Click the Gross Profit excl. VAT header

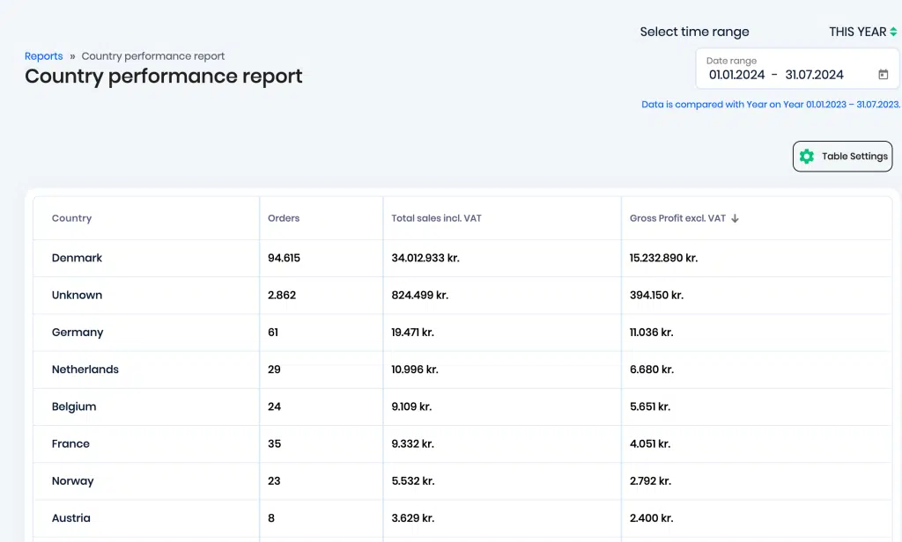click(x=677, y=218)
